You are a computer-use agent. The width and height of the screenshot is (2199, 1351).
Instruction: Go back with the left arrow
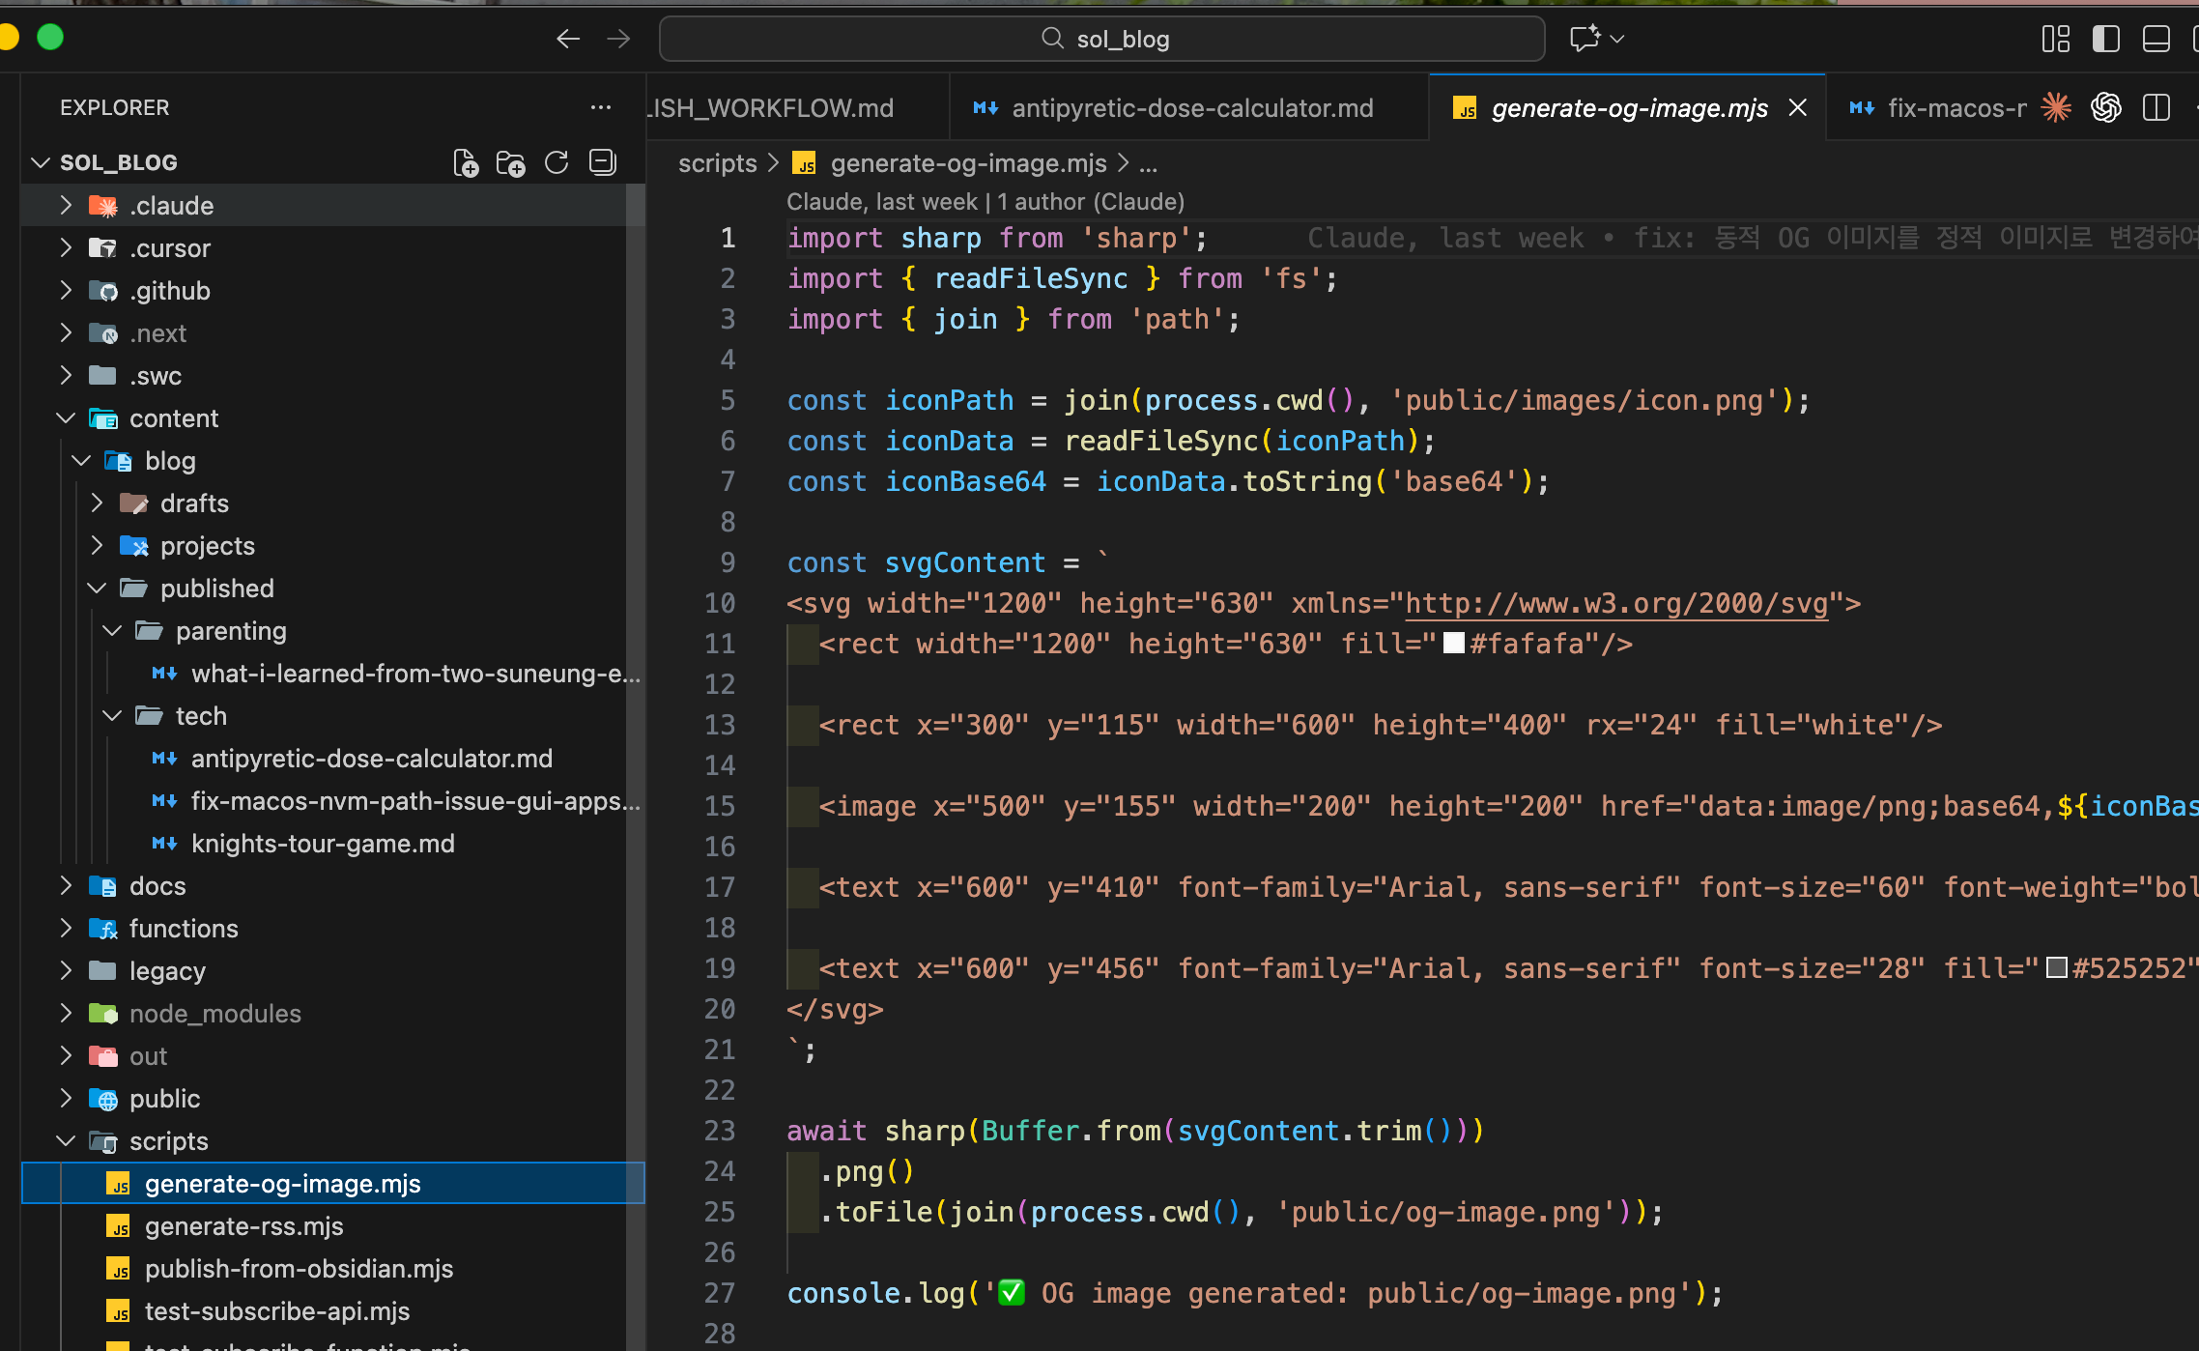pos(568,39)
